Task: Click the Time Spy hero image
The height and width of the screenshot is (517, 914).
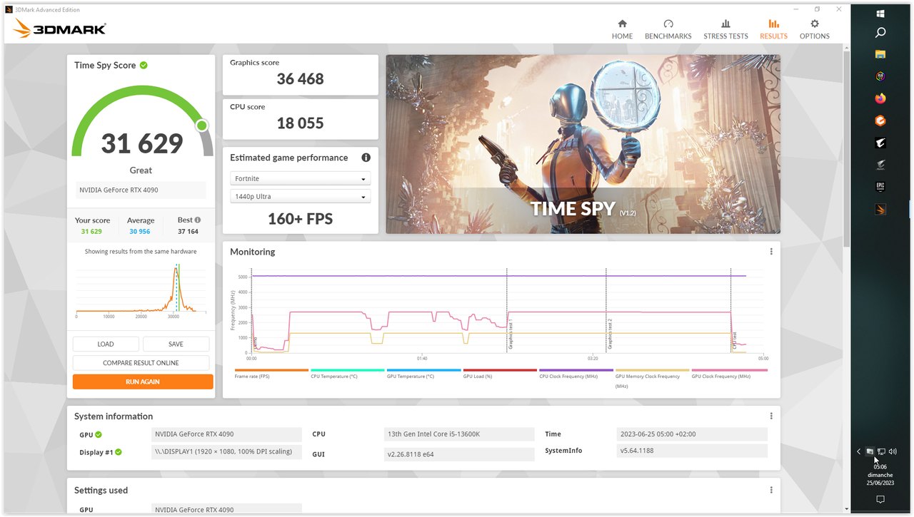Action: click(583, 144)
